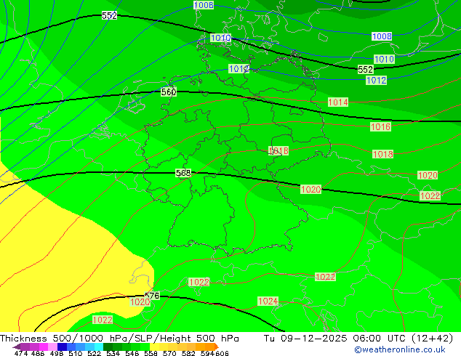Click the "546" legend value
This screenshot has width=461, height=356.
[131, 353]
